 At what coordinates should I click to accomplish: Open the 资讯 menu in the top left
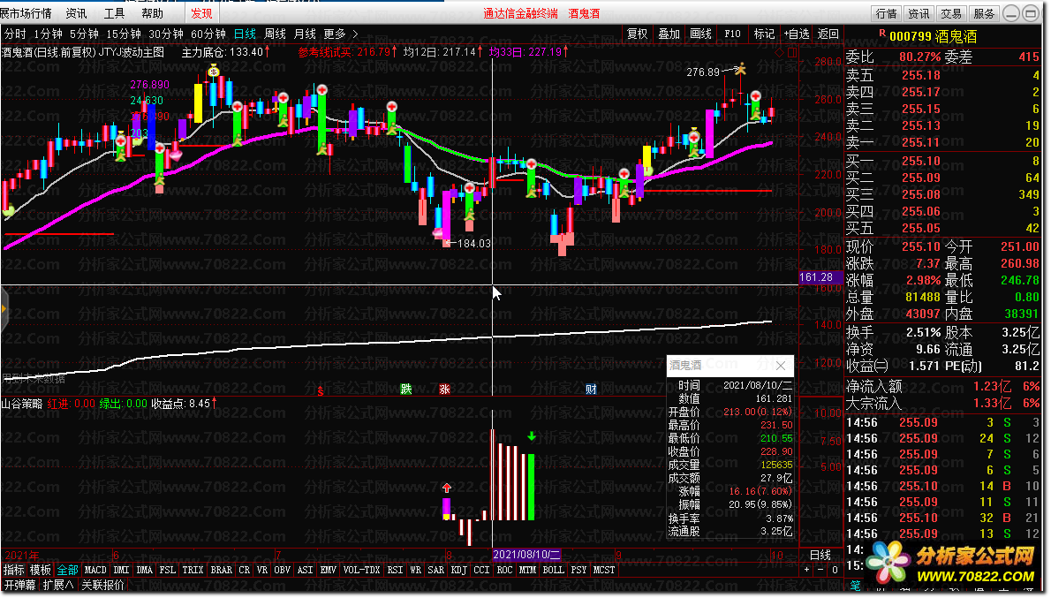point(76,13)
